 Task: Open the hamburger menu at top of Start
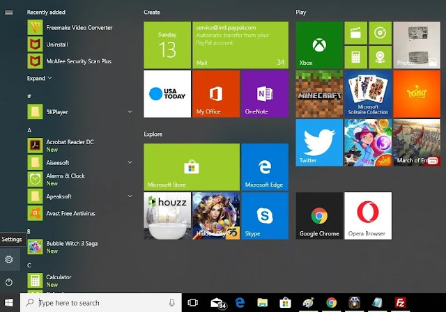(9, 12)
